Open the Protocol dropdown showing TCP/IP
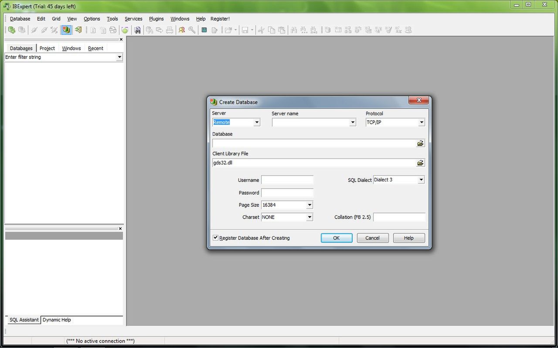The height and width of the screenshot is (348, 558). (x=422, y=123)
